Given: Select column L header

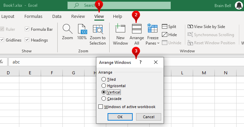Looking at the screenshot, I should pos(182,73).
